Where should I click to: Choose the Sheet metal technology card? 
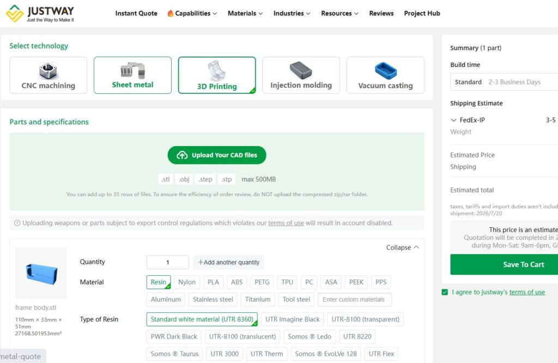(132, 75)
